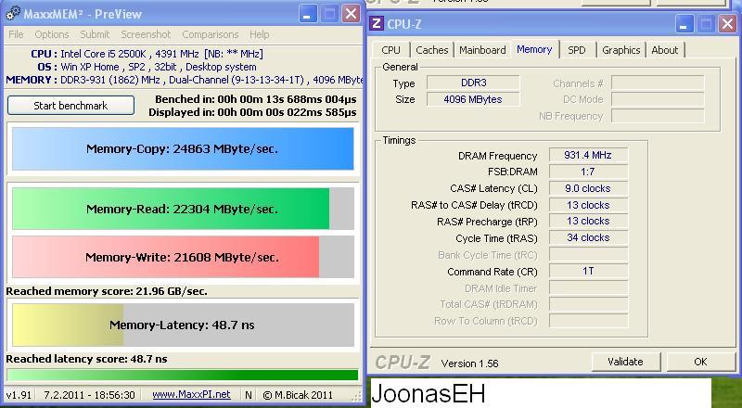Click the CPU-Z purple Z title icon
The width and height of the screenshot is (742, 408).
click(x=377, y=23)
